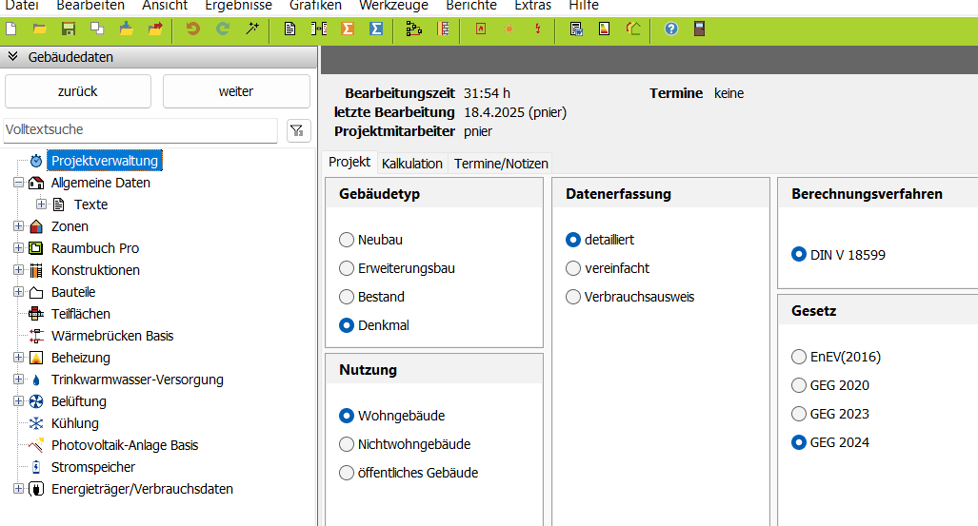The width and height of the screenshot is (978, 526).
Task: Click the open folder toolbar icon
Action: pyautogui.click(x=39, y=29)
